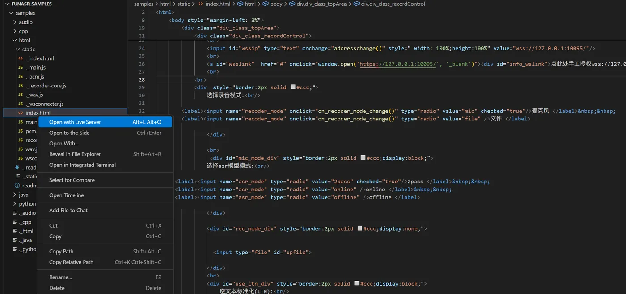The height and width of the screenshot is (294, 626).
Task: Select Open to the Side
Action: pyautogui.click(x=105, y=133)
